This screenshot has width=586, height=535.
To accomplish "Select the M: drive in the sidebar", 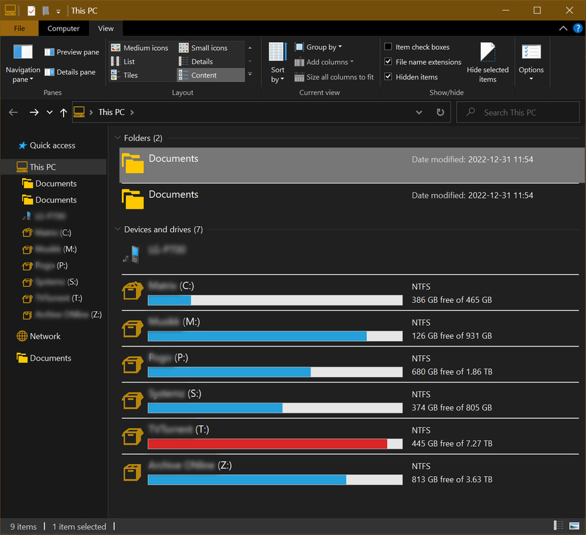I will point(50,249).
